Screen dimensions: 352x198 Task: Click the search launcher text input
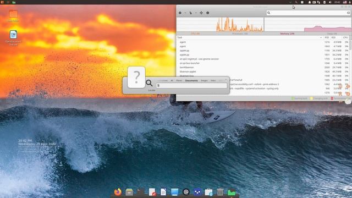pyautogui.click(x=191, y=86)
